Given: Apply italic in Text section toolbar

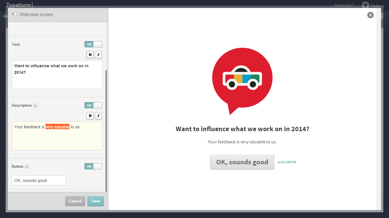Looking at the screenshot, I should (98, 54).
